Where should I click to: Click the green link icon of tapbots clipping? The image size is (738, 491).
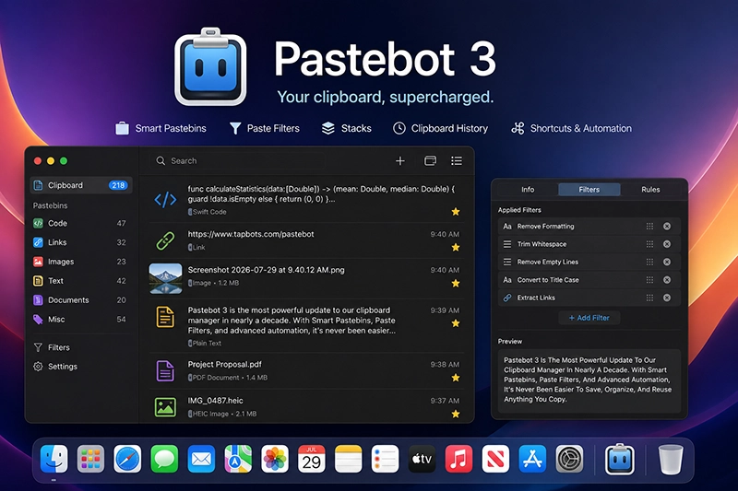[165, 240]
